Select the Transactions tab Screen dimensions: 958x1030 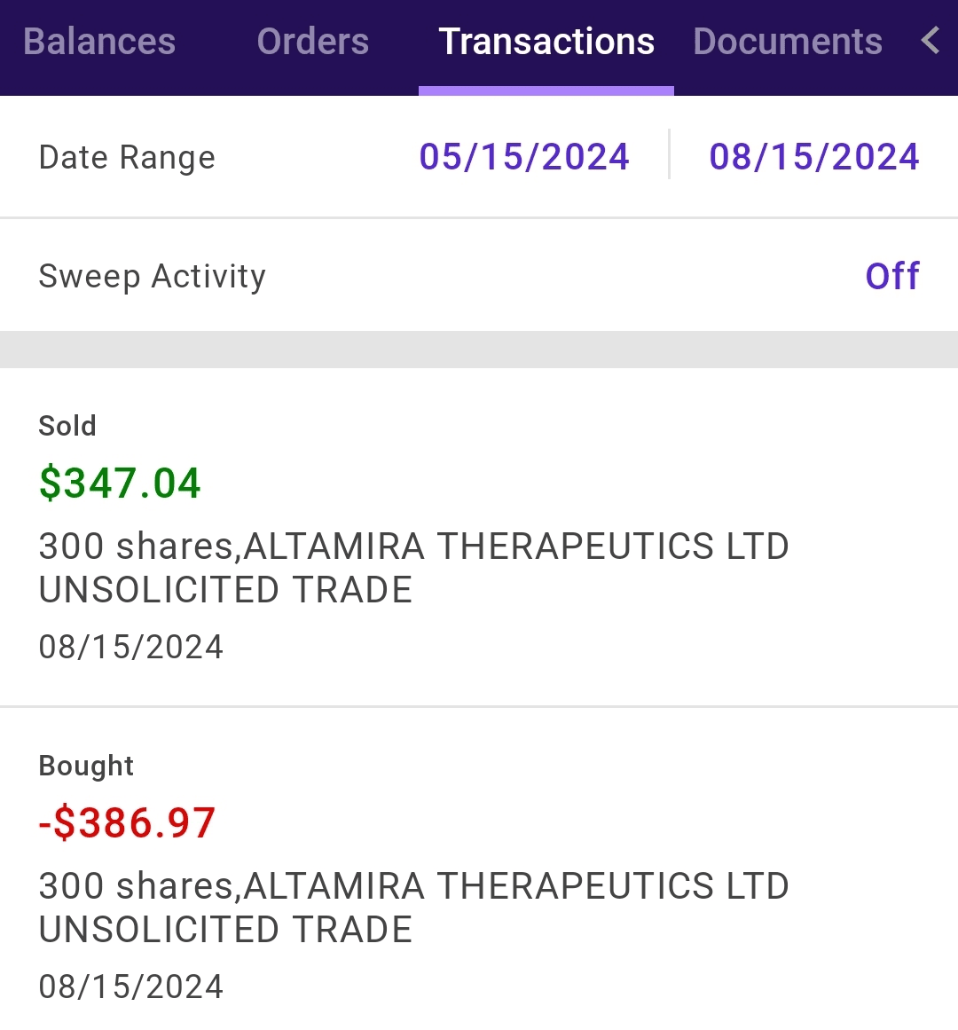point(546,43)
